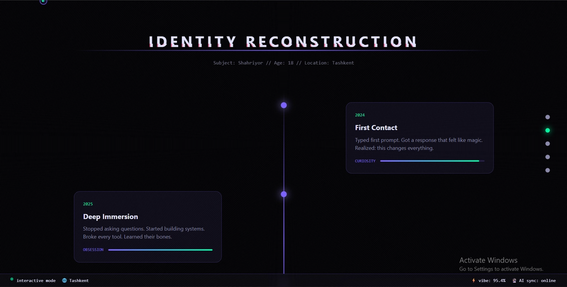
Task: Click the Identity Reconstruction heading
Action: point(283,42)
